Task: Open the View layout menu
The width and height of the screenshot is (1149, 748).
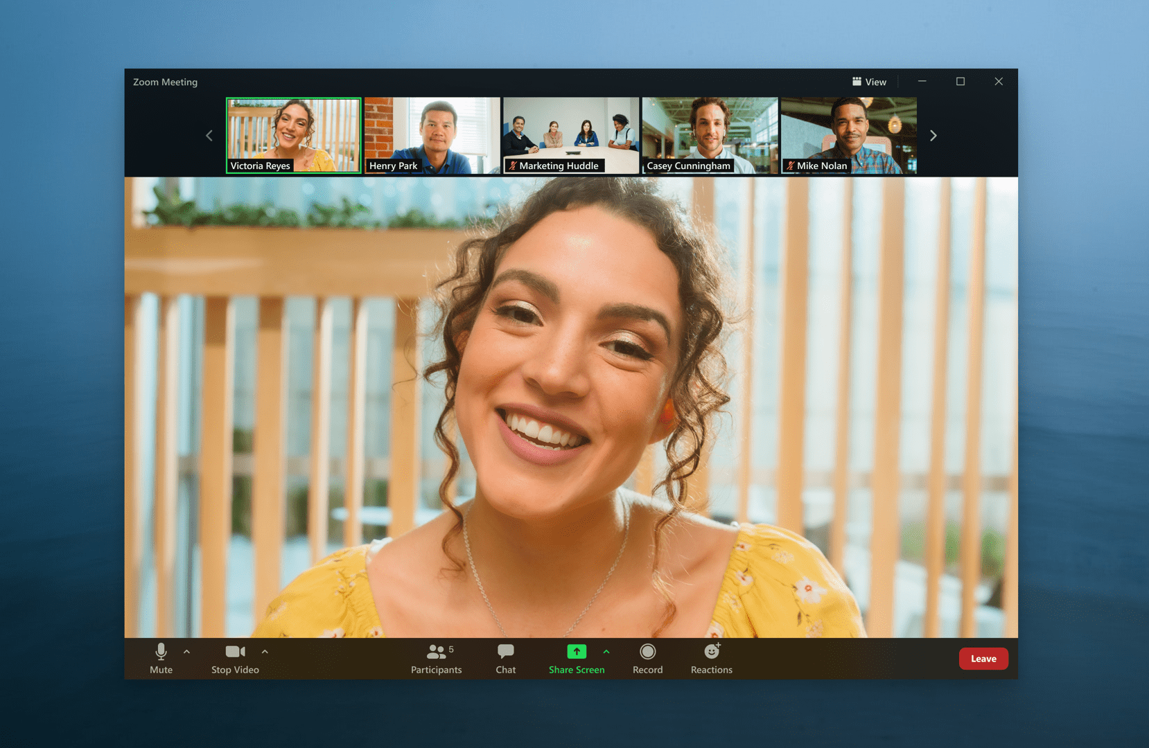Action: (x=869, y=82)
